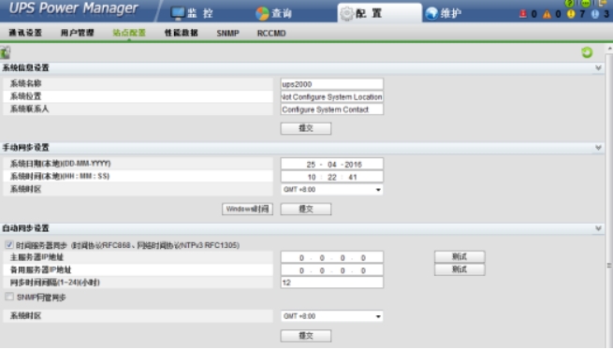The width and height of the screenshot is (613, 349).
Task: Submit the manual sync settings
Action: (306, 209)
